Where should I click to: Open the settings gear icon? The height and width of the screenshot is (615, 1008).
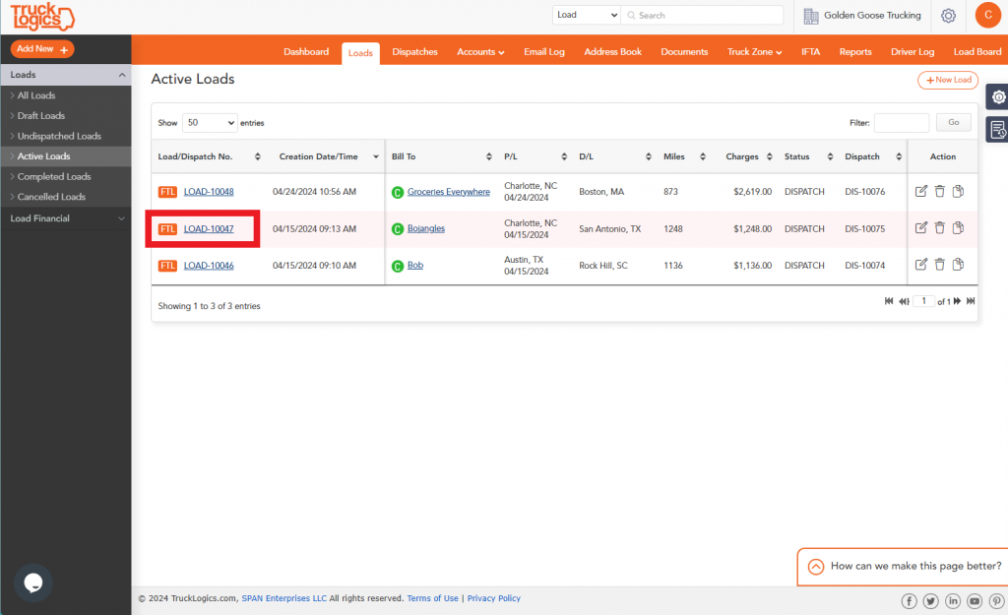[948, 16]
